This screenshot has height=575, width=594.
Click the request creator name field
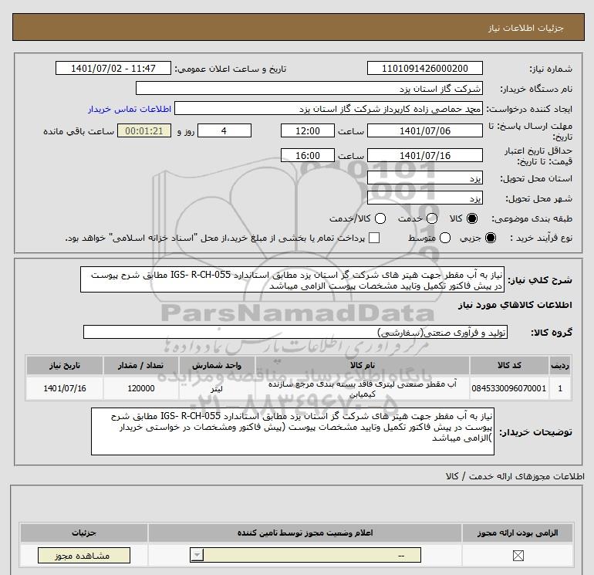point(329,109)
